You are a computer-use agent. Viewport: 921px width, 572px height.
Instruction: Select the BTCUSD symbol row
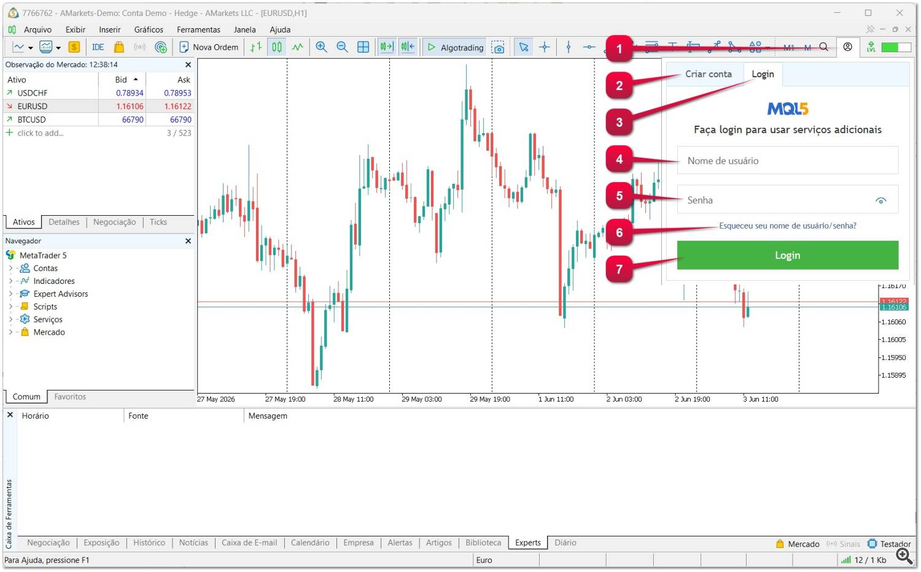99,120
